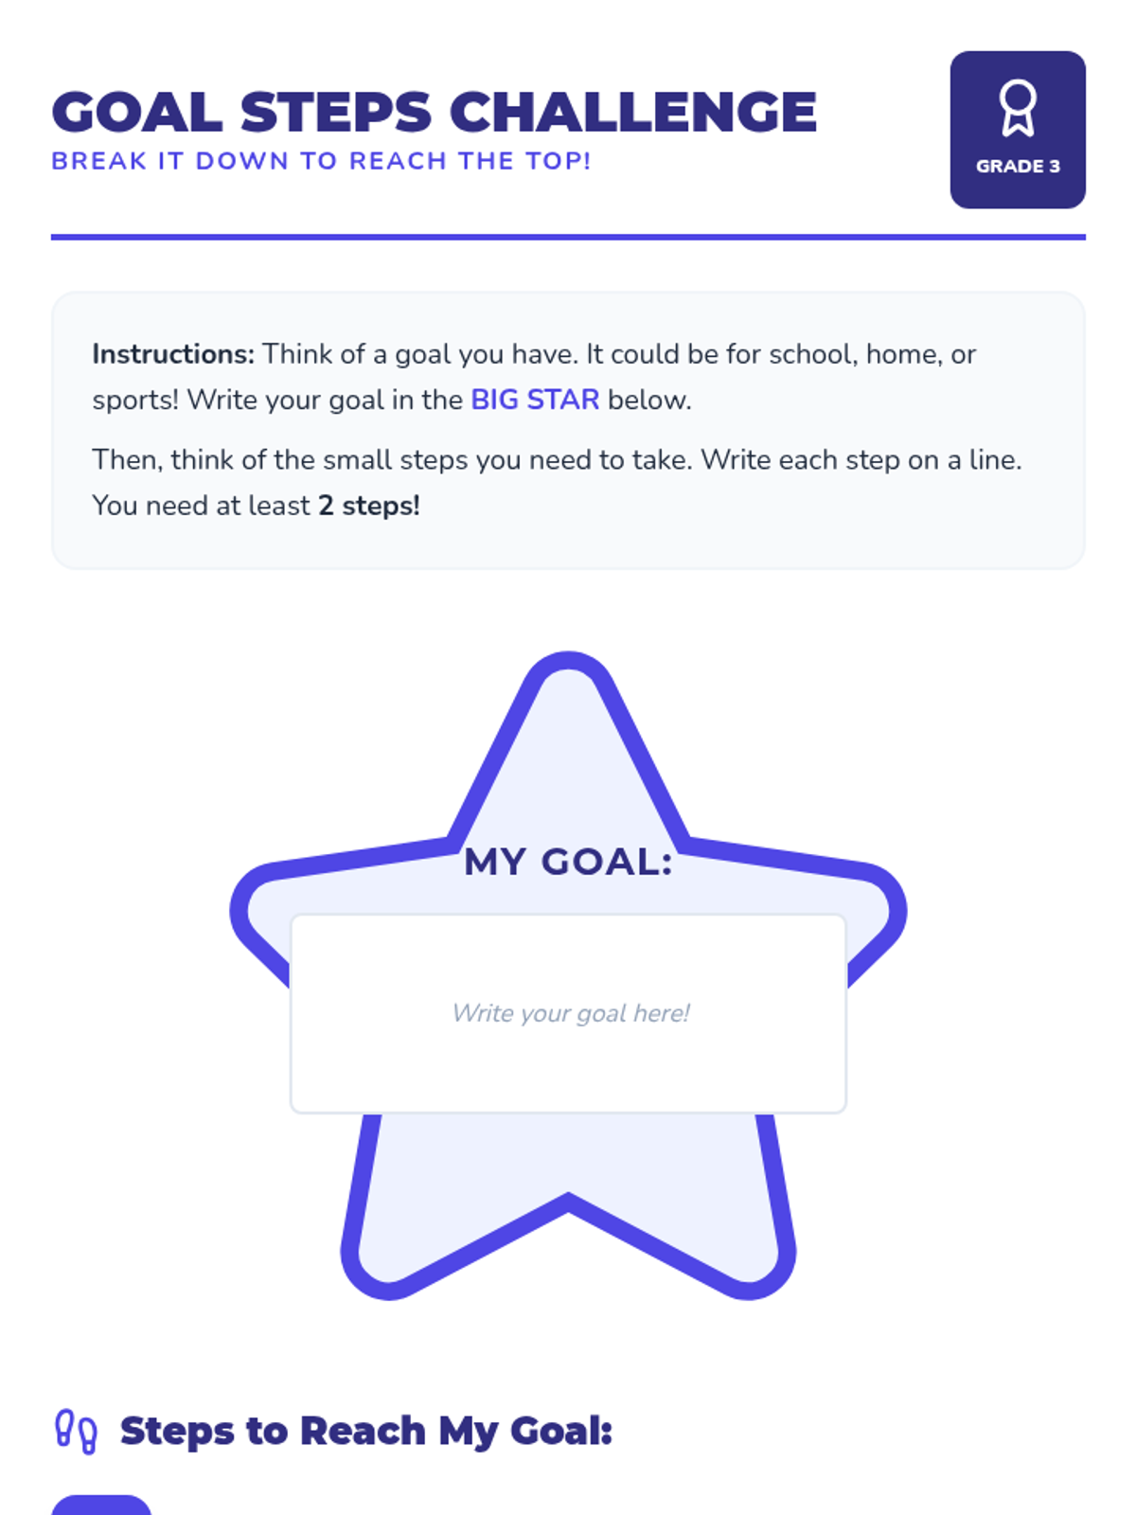Click the bold 'Instructions:' label
Viewport: 1136px width, 1515px height.
click(173, 354)
